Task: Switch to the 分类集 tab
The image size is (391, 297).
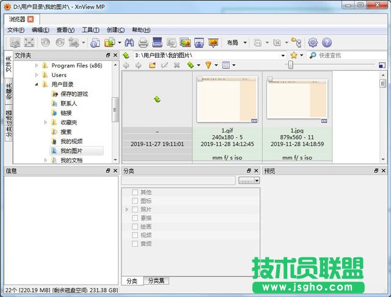Action: (156, 280)
